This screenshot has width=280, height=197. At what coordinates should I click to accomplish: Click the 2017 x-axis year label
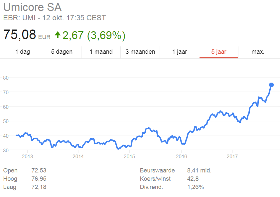point(232,157)
